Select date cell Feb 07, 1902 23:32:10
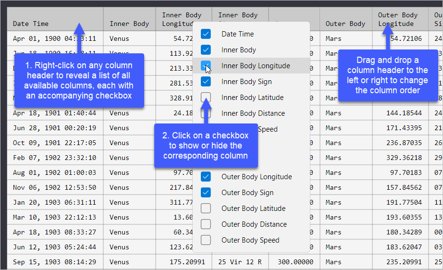The image size is (443, 270). click(54, 158)
